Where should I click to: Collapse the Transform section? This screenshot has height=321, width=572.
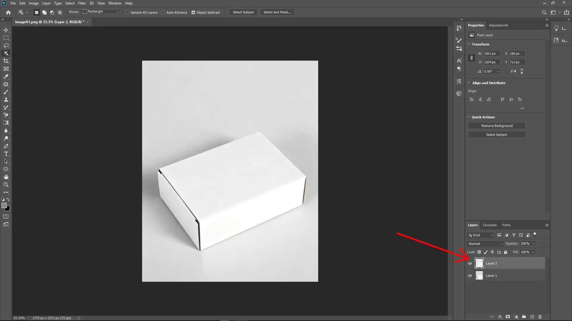point(469,44)
